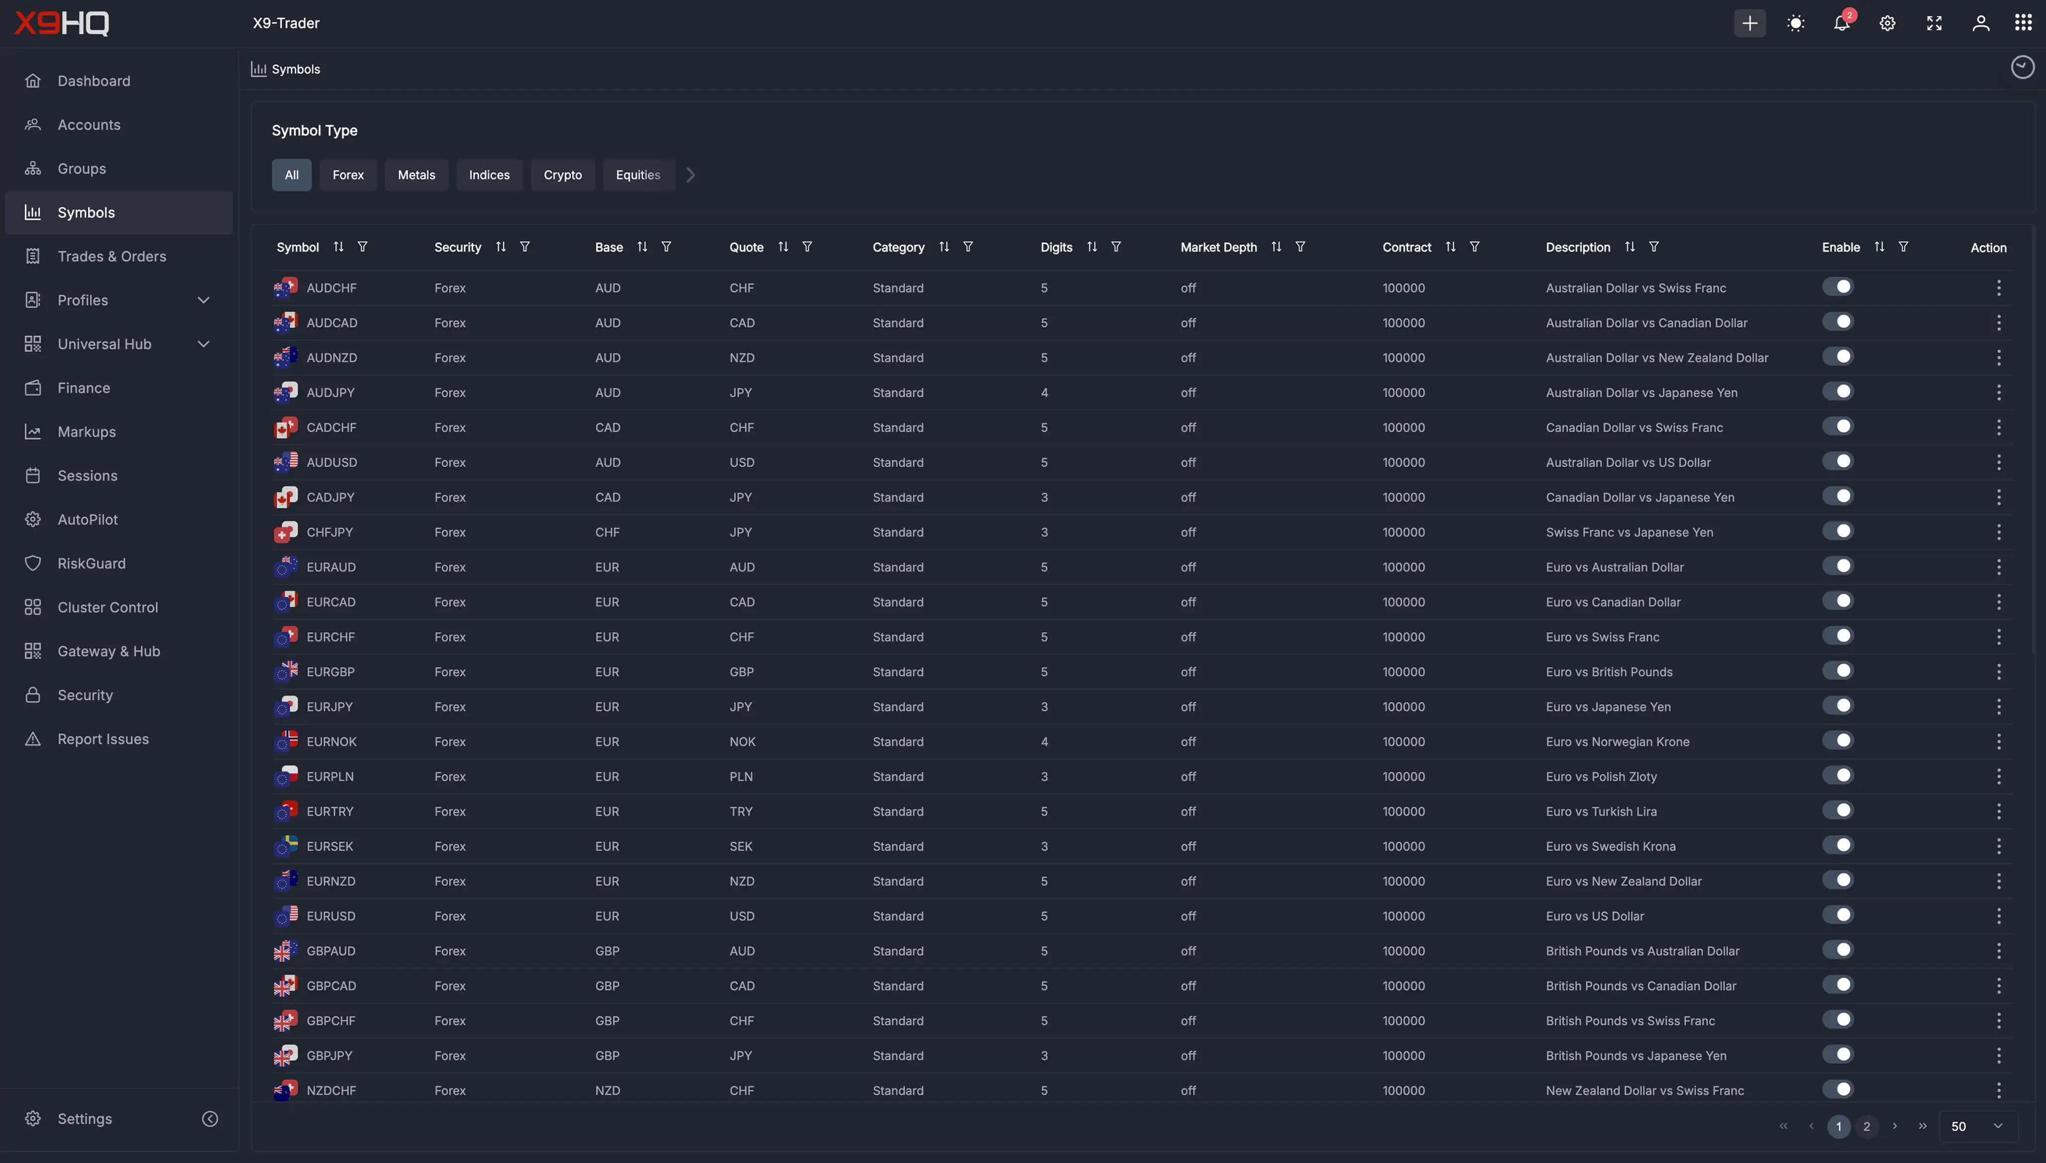The height and width of the screenshot is (1163, 2046).
Task: Click the Symbol column filter icon
Action: 363,247
